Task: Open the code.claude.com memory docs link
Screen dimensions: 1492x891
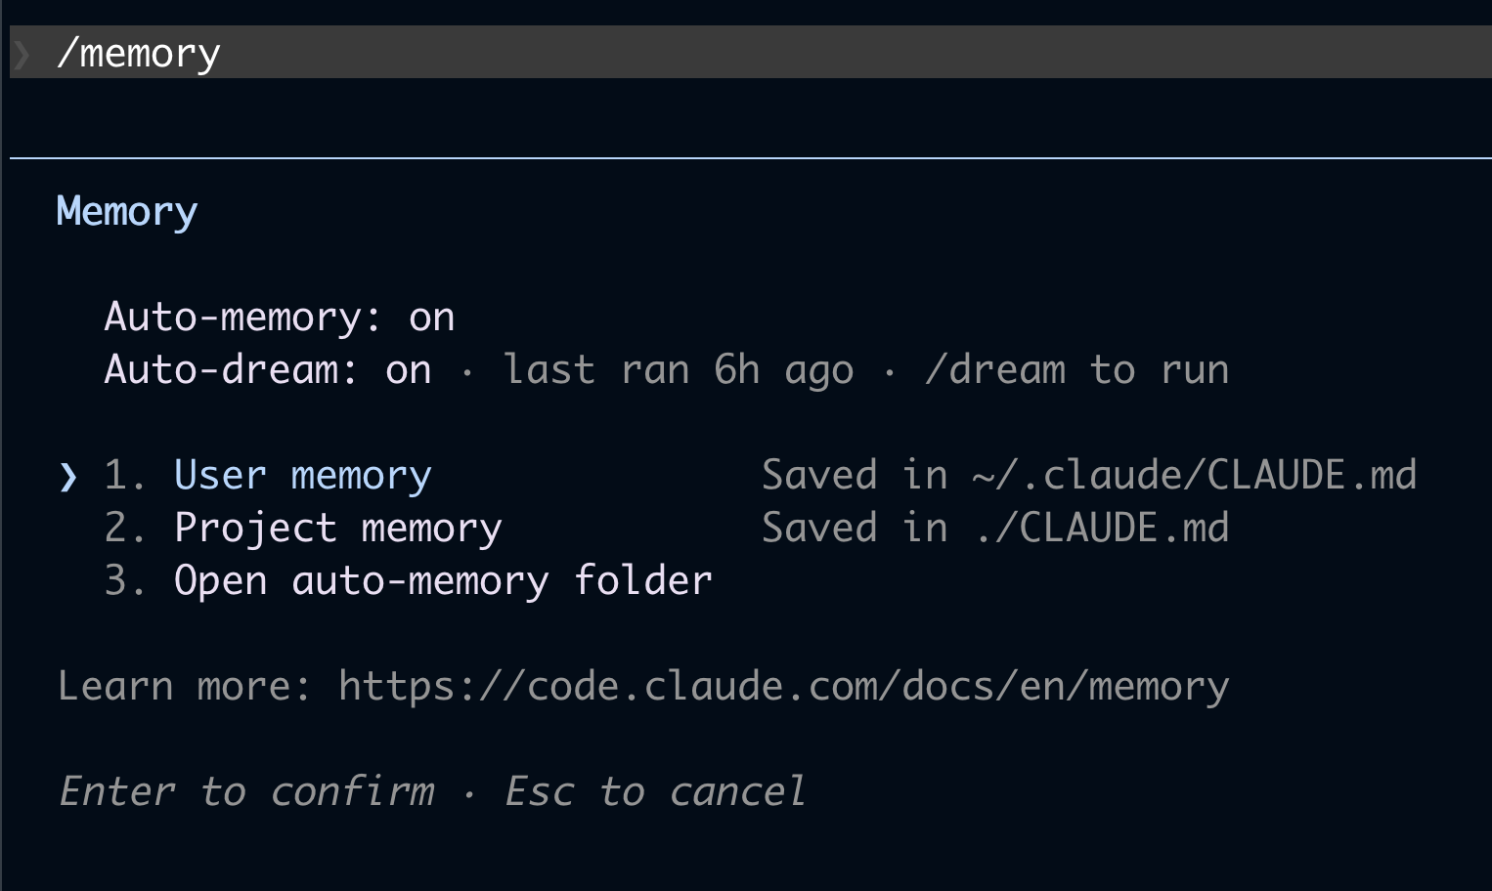Action: tap(783, 687)
